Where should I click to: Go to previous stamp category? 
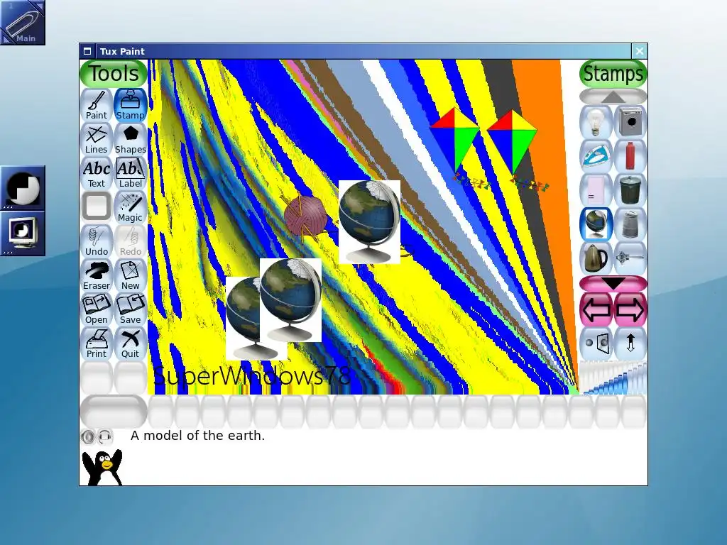(596, 309)
